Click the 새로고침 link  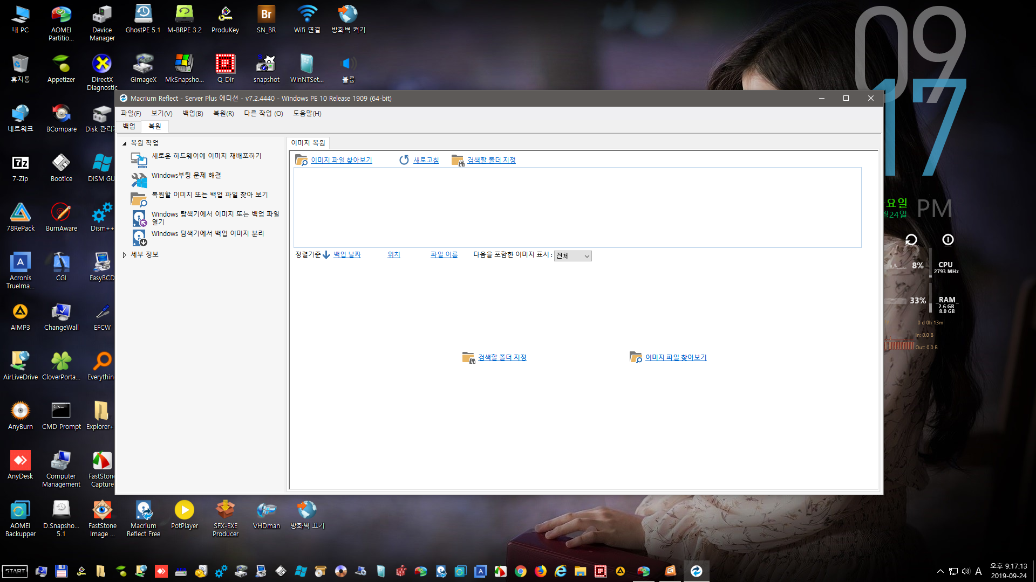point(426,160)
